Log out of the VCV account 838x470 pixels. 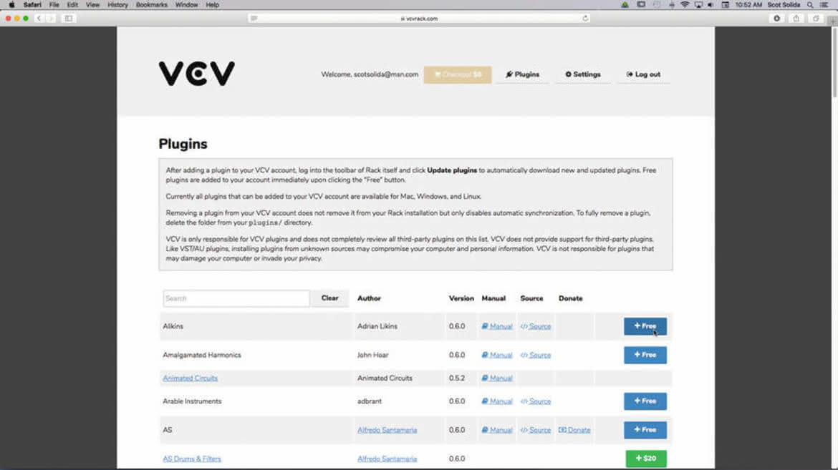coord(643,74)
